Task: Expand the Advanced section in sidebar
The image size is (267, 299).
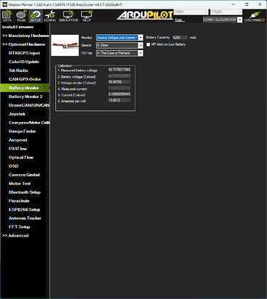Action: [x=15, y=236]
